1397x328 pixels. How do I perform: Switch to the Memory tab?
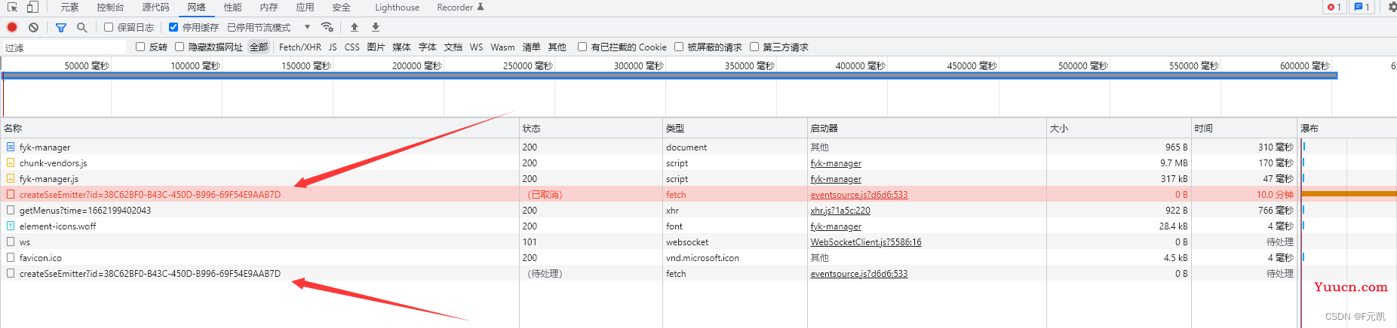269,7
